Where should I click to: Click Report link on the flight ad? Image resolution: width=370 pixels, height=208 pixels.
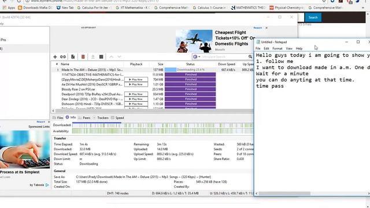click(258, 28)
